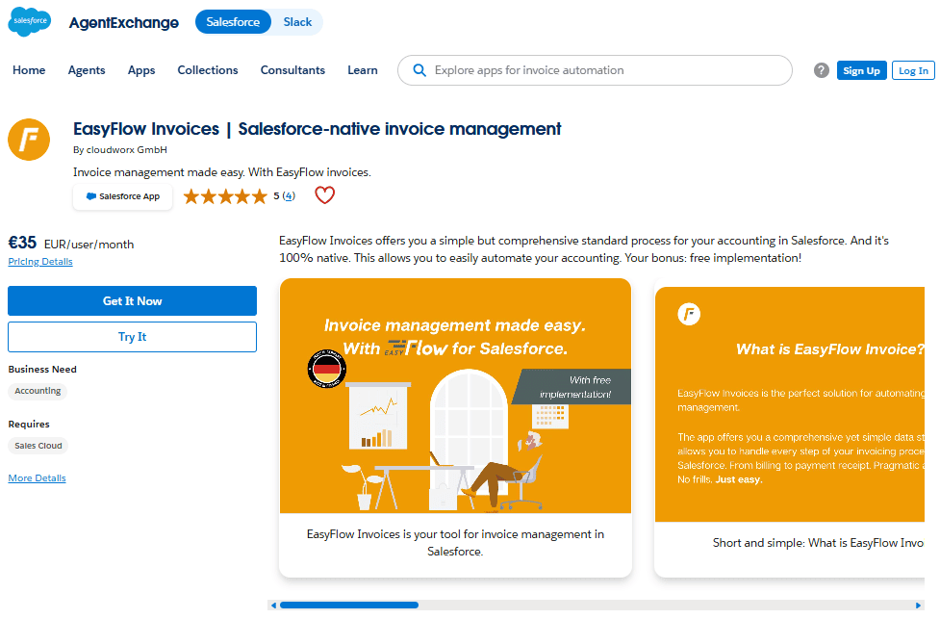Click the Log In button
This screenshot has height=619, width=940.
(913, 70)
